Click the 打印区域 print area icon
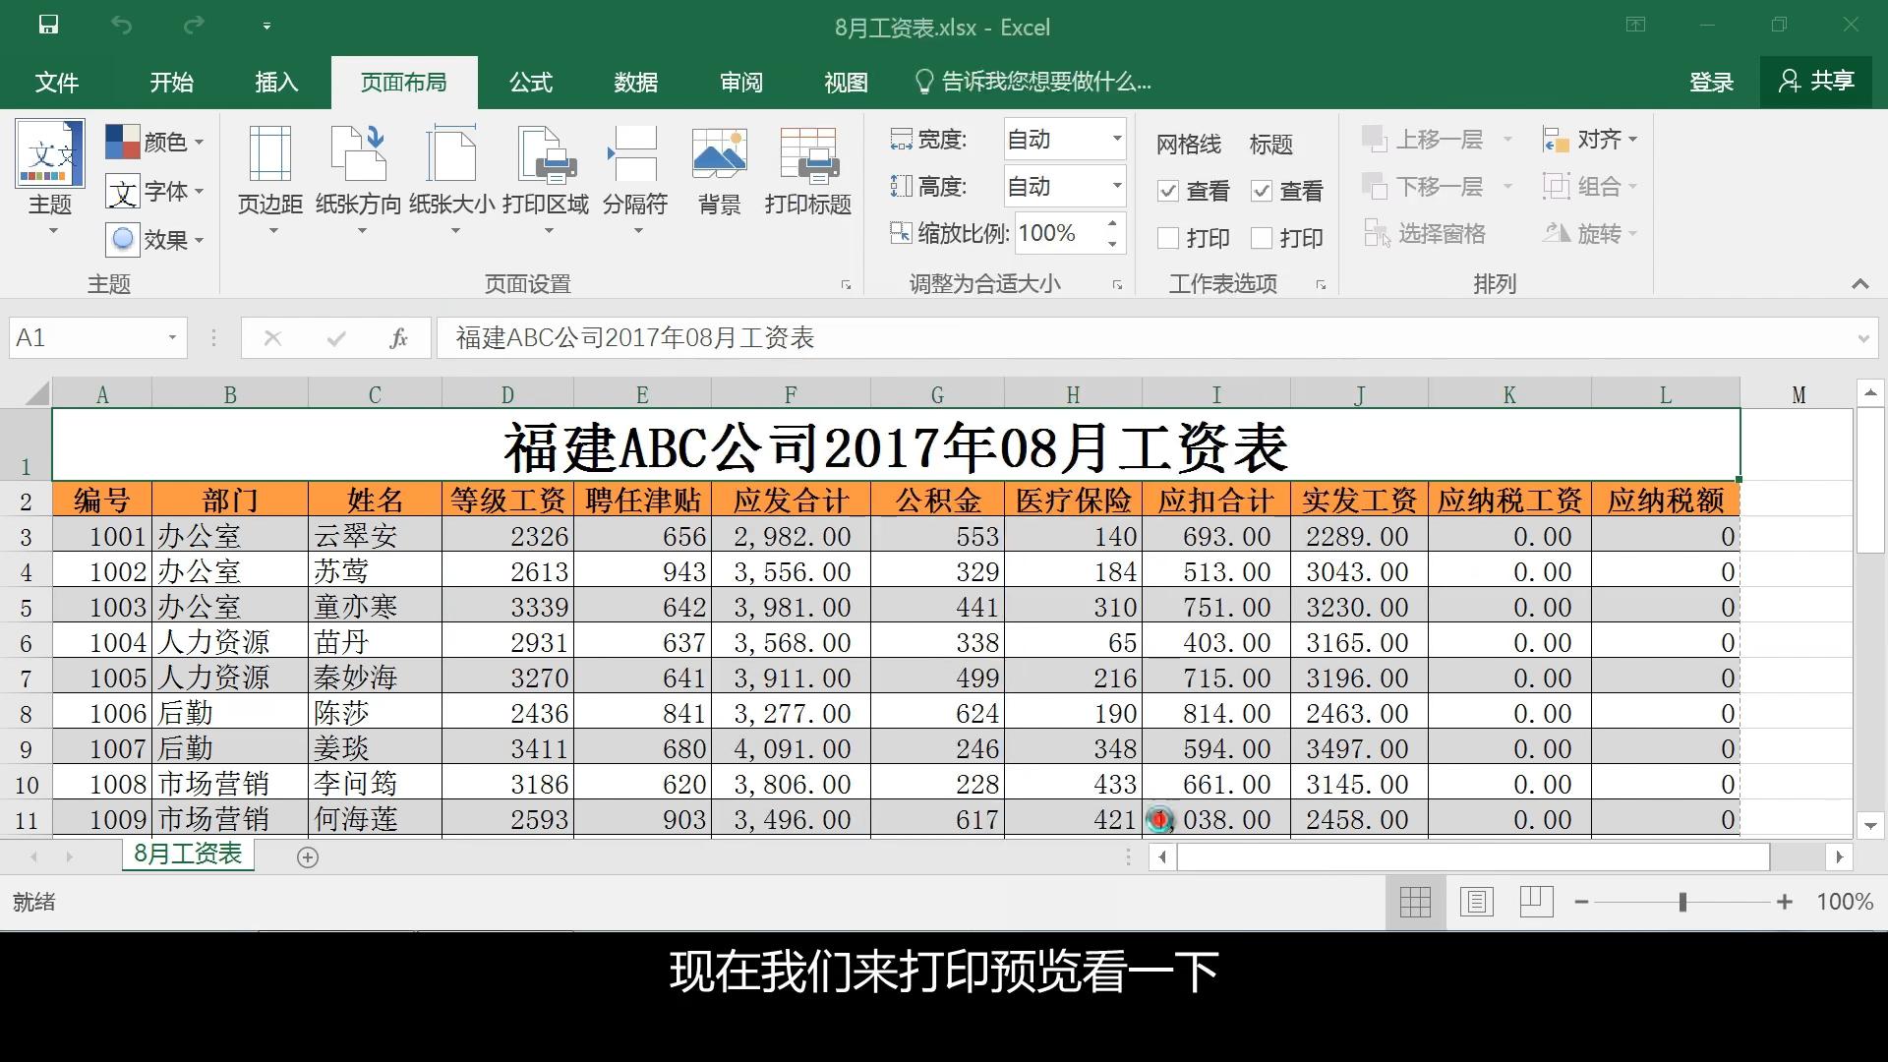This screenshot has height=1062, width=1888. pyautogui.click(x=546, y=155)
